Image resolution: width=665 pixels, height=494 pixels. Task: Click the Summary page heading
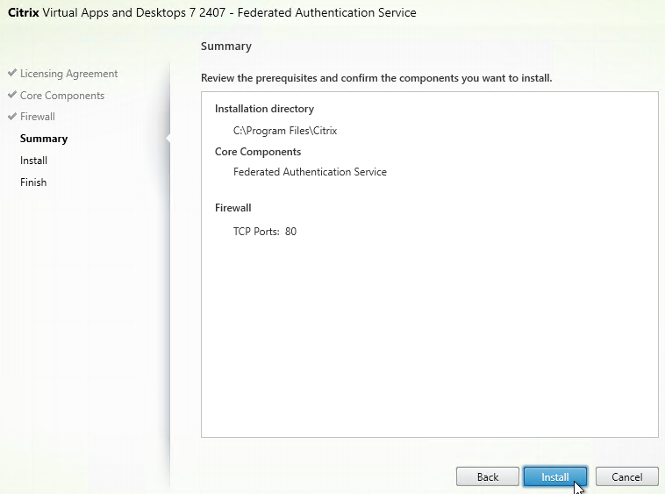pos(226,46)
